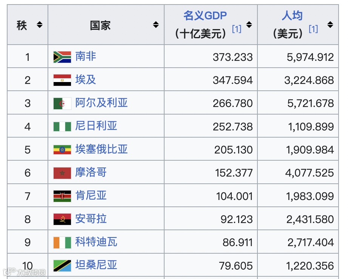Screen dimensions: 348x279
Task: Open the 人均 header link
Action: coord(292,16)
